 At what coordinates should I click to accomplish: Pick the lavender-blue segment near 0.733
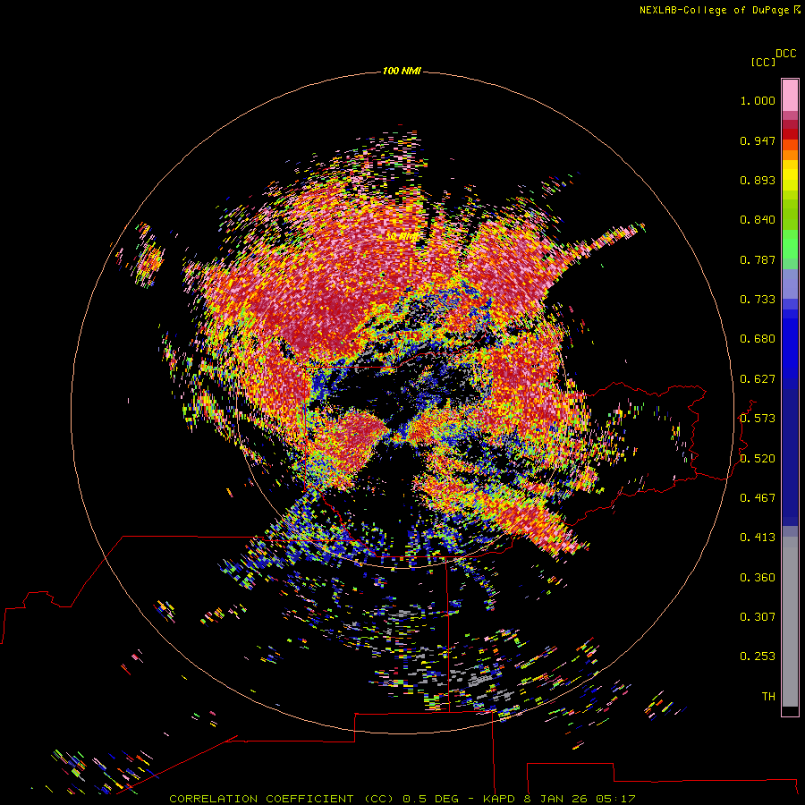tap(790, 284)
